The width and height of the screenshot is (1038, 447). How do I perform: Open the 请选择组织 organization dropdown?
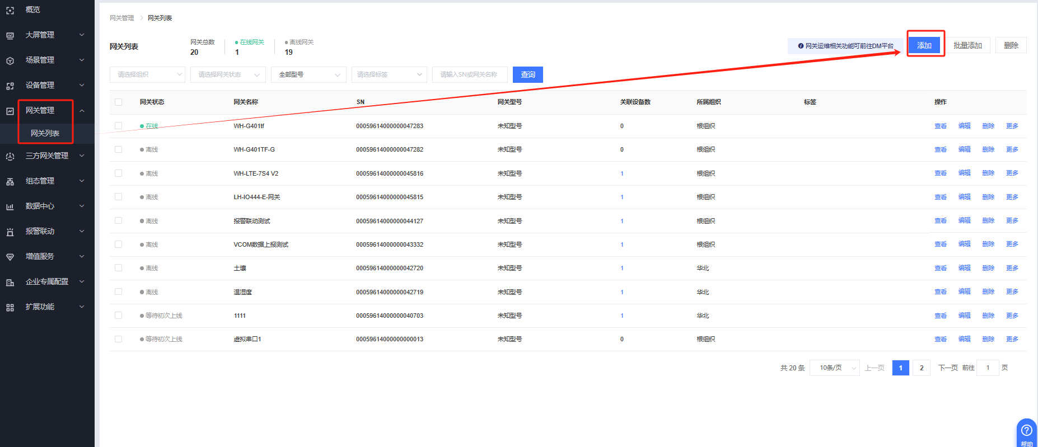click(x=147, y=74)
